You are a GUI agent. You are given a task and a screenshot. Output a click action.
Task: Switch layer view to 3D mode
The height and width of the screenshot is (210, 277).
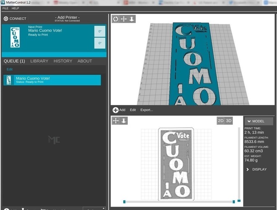point(228,121)
